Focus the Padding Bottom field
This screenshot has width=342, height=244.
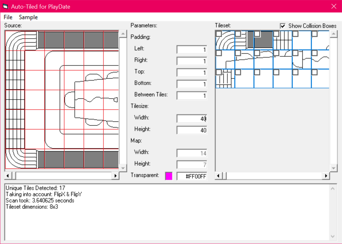point(192,84)
